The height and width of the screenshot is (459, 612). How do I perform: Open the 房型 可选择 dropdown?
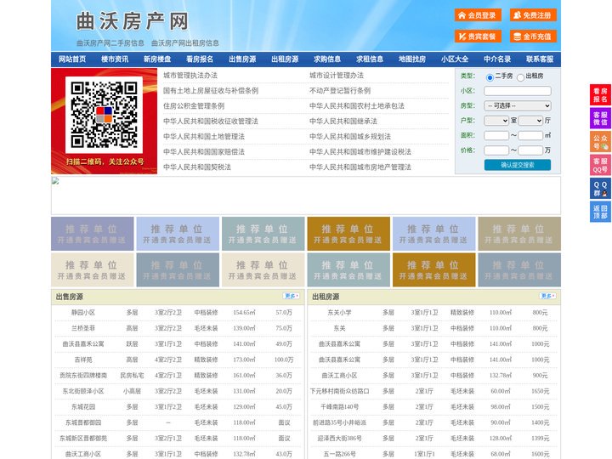pyautogui.click(x=518, y=105)
